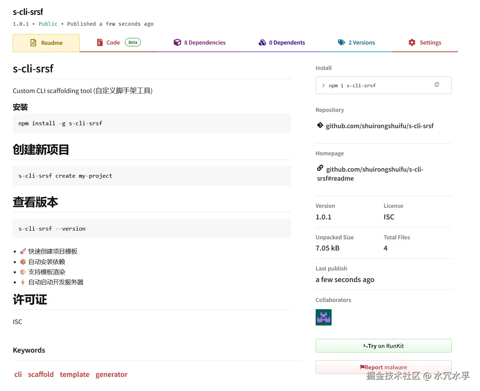Click the ISC license value in sidebar
480x391 pixels.
click(389, 217)
